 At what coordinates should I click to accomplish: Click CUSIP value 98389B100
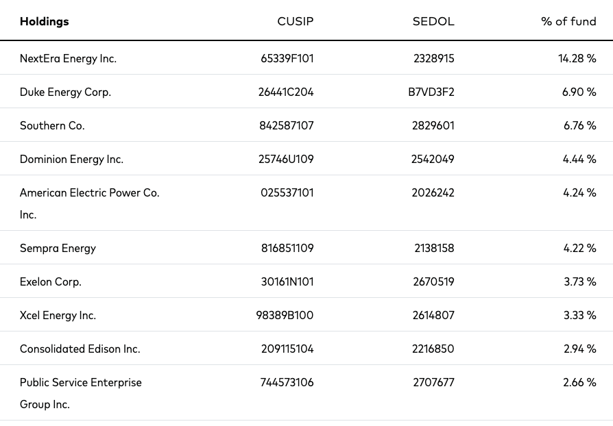click(285, 316)
